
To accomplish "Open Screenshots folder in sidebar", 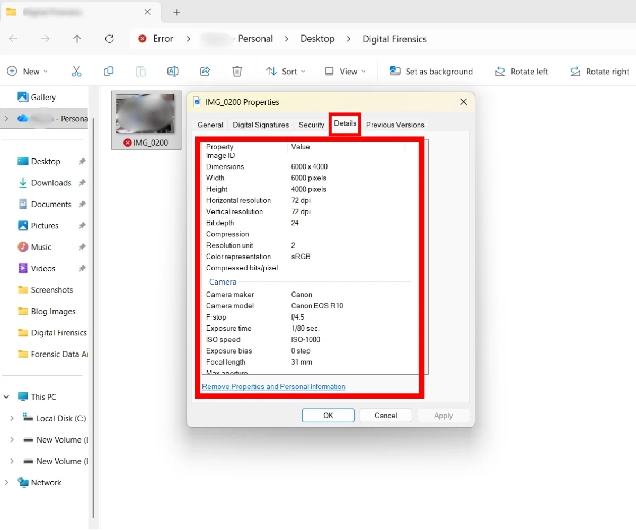I will point(45,290).
